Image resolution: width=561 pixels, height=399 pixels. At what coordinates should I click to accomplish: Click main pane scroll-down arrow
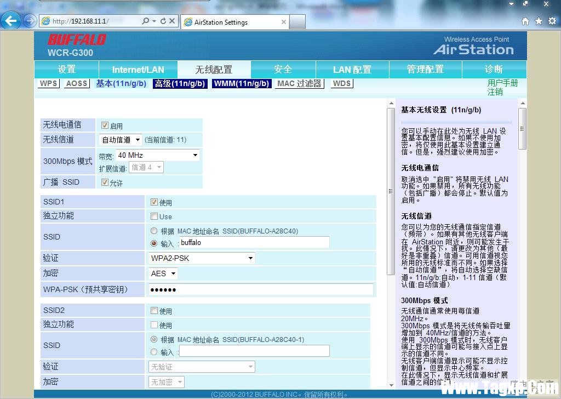click(390, 385)
